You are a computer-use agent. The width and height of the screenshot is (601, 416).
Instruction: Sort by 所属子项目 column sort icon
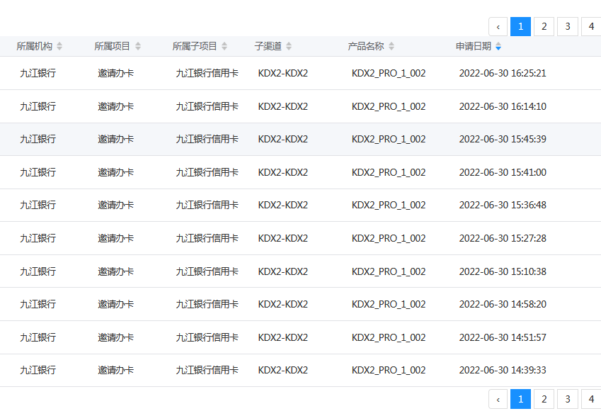pyautogui.click(x=224, y=47)
